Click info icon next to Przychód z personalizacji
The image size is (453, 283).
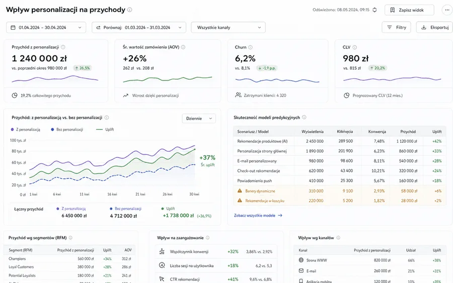point(63,47)
